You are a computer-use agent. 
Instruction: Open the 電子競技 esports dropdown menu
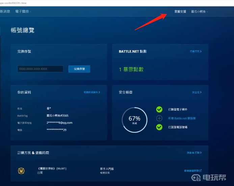(23, 11)
